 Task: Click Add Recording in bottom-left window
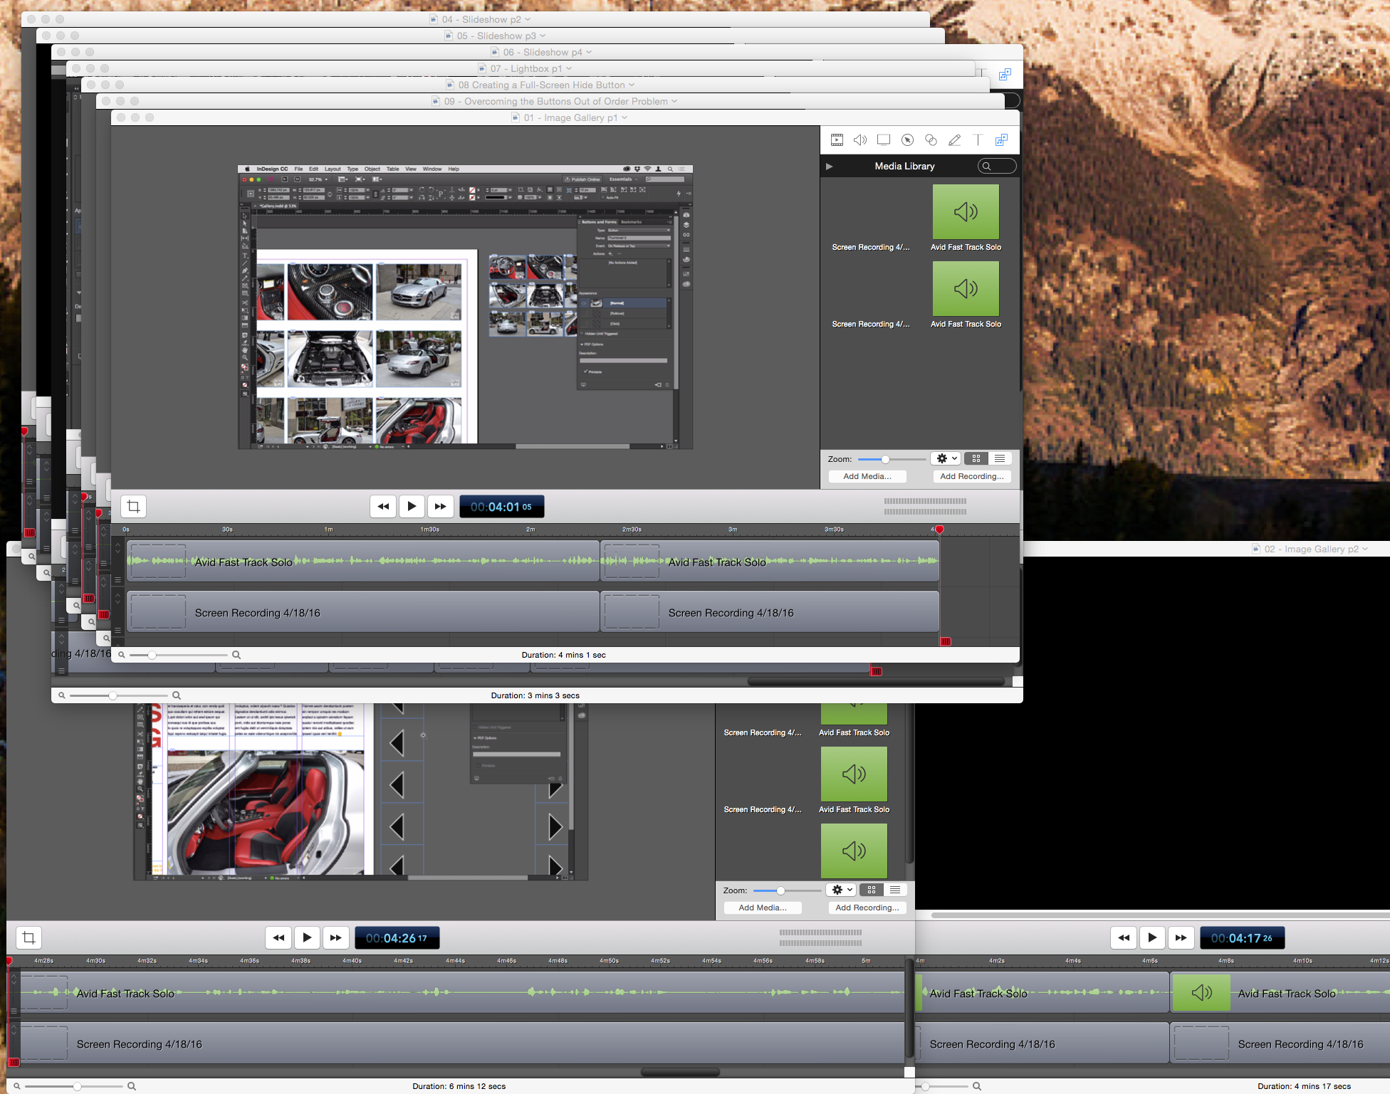tap(867, 908)
